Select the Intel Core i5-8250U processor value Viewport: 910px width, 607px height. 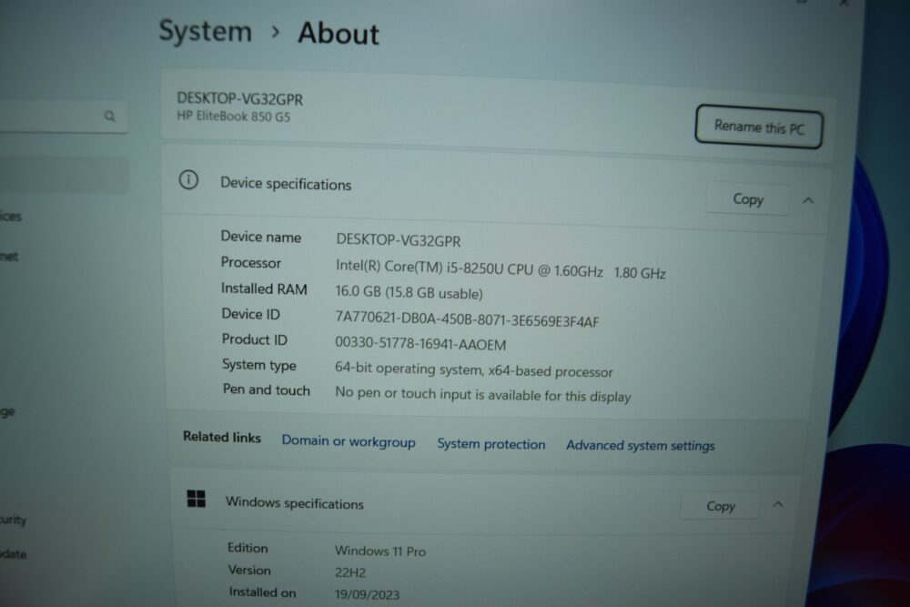pyautogui.click(x=500, y=269)
